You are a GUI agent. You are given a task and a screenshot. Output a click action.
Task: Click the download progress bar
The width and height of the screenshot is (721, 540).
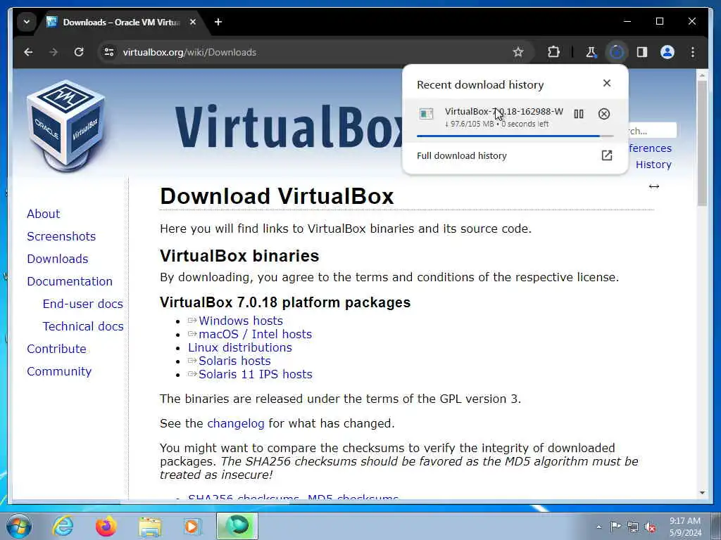click(x=515, y=136)
